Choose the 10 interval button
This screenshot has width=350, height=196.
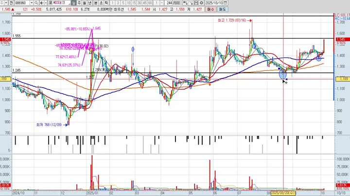click(x=128, y=3)
